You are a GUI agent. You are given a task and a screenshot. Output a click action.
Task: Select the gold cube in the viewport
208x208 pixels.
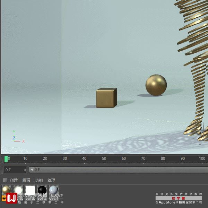pyautogui.click(x=107, y=98)
